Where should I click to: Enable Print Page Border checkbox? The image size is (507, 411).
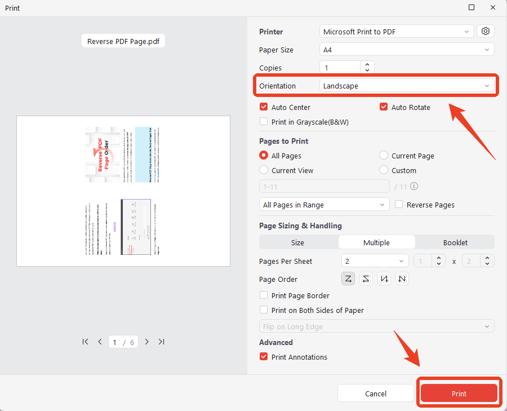264,295
